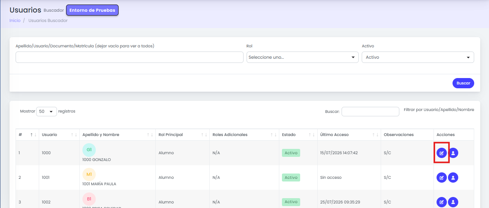This screenshot has width=489, height=208.
Task: Open profile icon for user 1000 GONZALO
Action: (x=453, y=153)
